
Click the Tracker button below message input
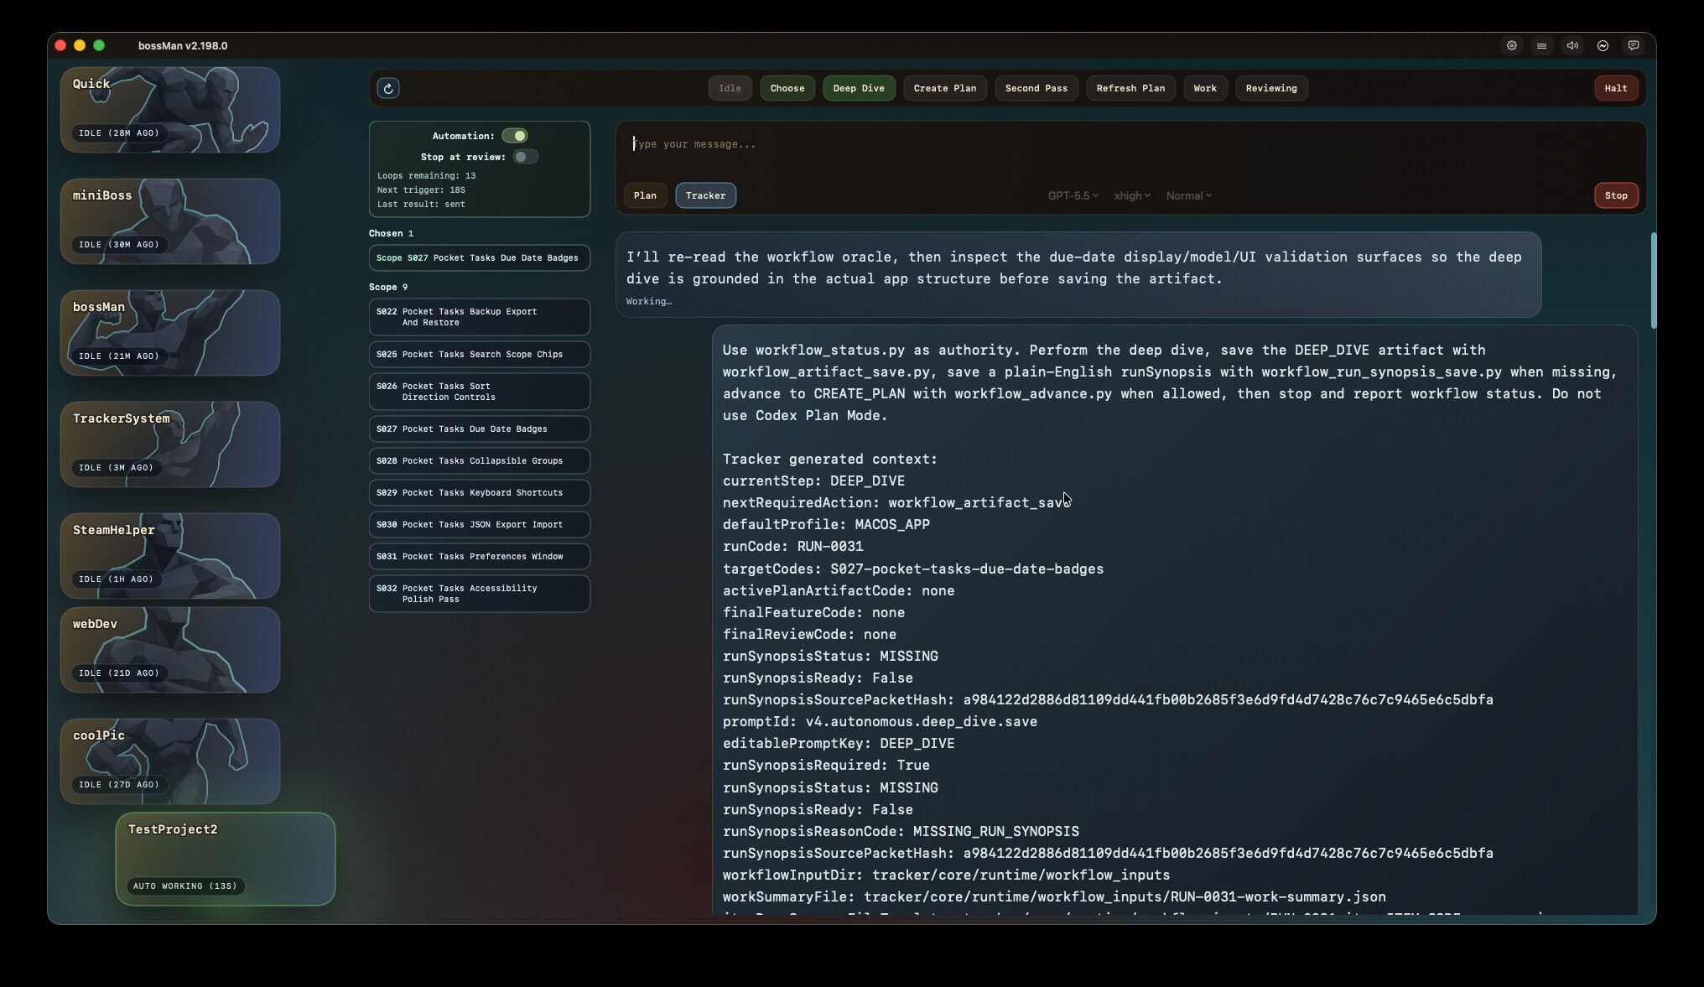pyautogui.click(x=705, y=195)
